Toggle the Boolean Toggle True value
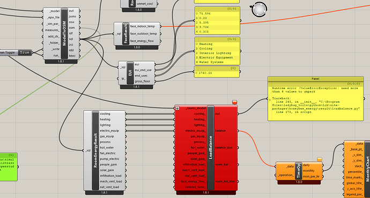This screenshot has height=198, width=370. pyautogui.click(x=25, y=52)
